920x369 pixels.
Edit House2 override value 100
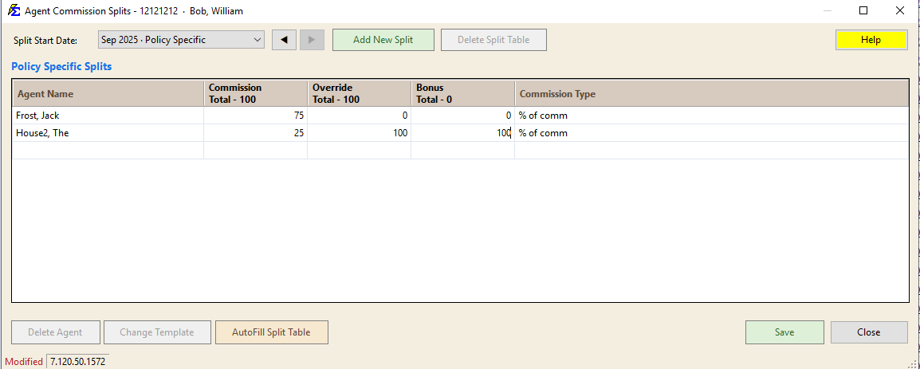(359, 133)
